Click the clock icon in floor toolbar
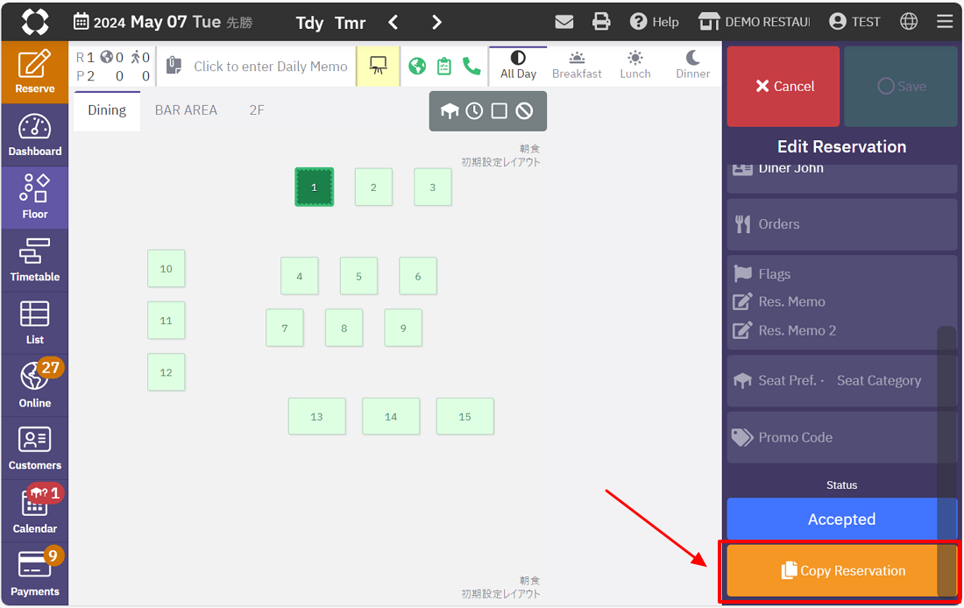Viewport: 964px width, 608px height. pyautogui.click(x=474, y=111)
